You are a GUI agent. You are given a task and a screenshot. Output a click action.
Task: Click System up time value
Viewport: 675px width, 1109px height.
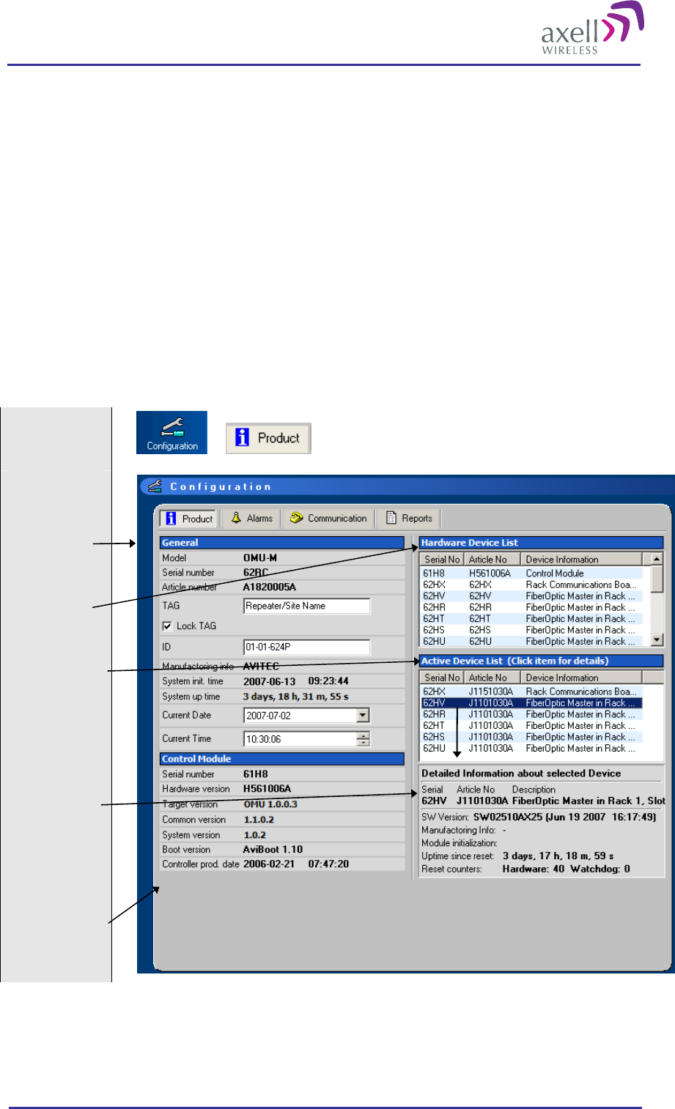tap(296, 697)
